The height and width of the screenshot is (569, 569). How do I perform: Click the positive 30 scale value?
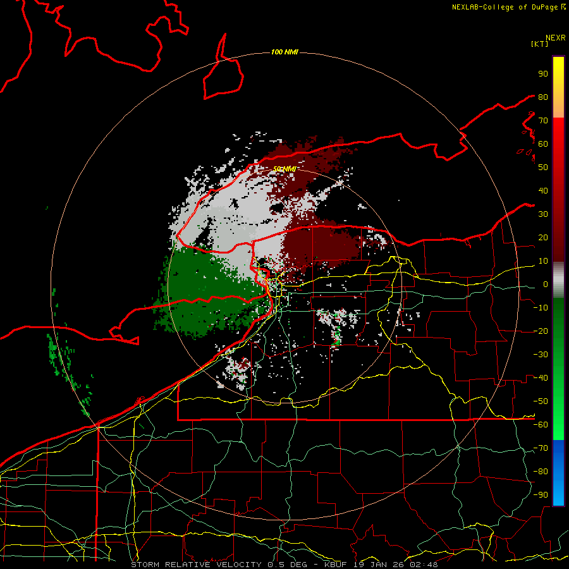[543, 214]
